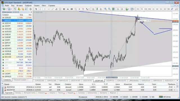Open the chat bubbles icon
This screenshot has width=180, height=101.
[176, 9]
